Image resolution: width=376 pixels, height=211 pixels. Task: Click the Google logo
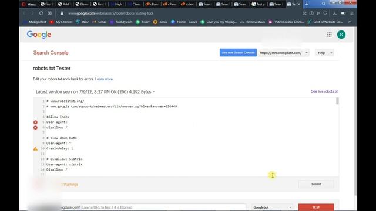pos(39,35)
